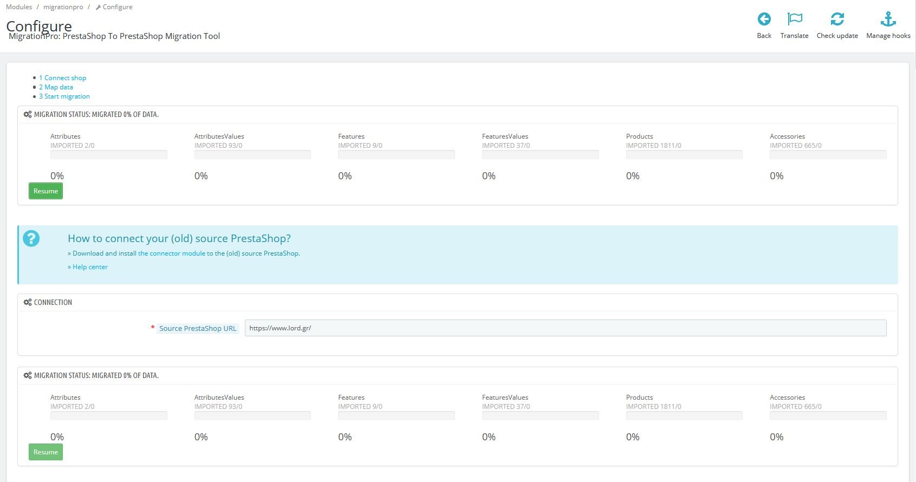The image size is (916, 482).
Task: Click the question mark help icon
Action: click(x=31, y=238)
